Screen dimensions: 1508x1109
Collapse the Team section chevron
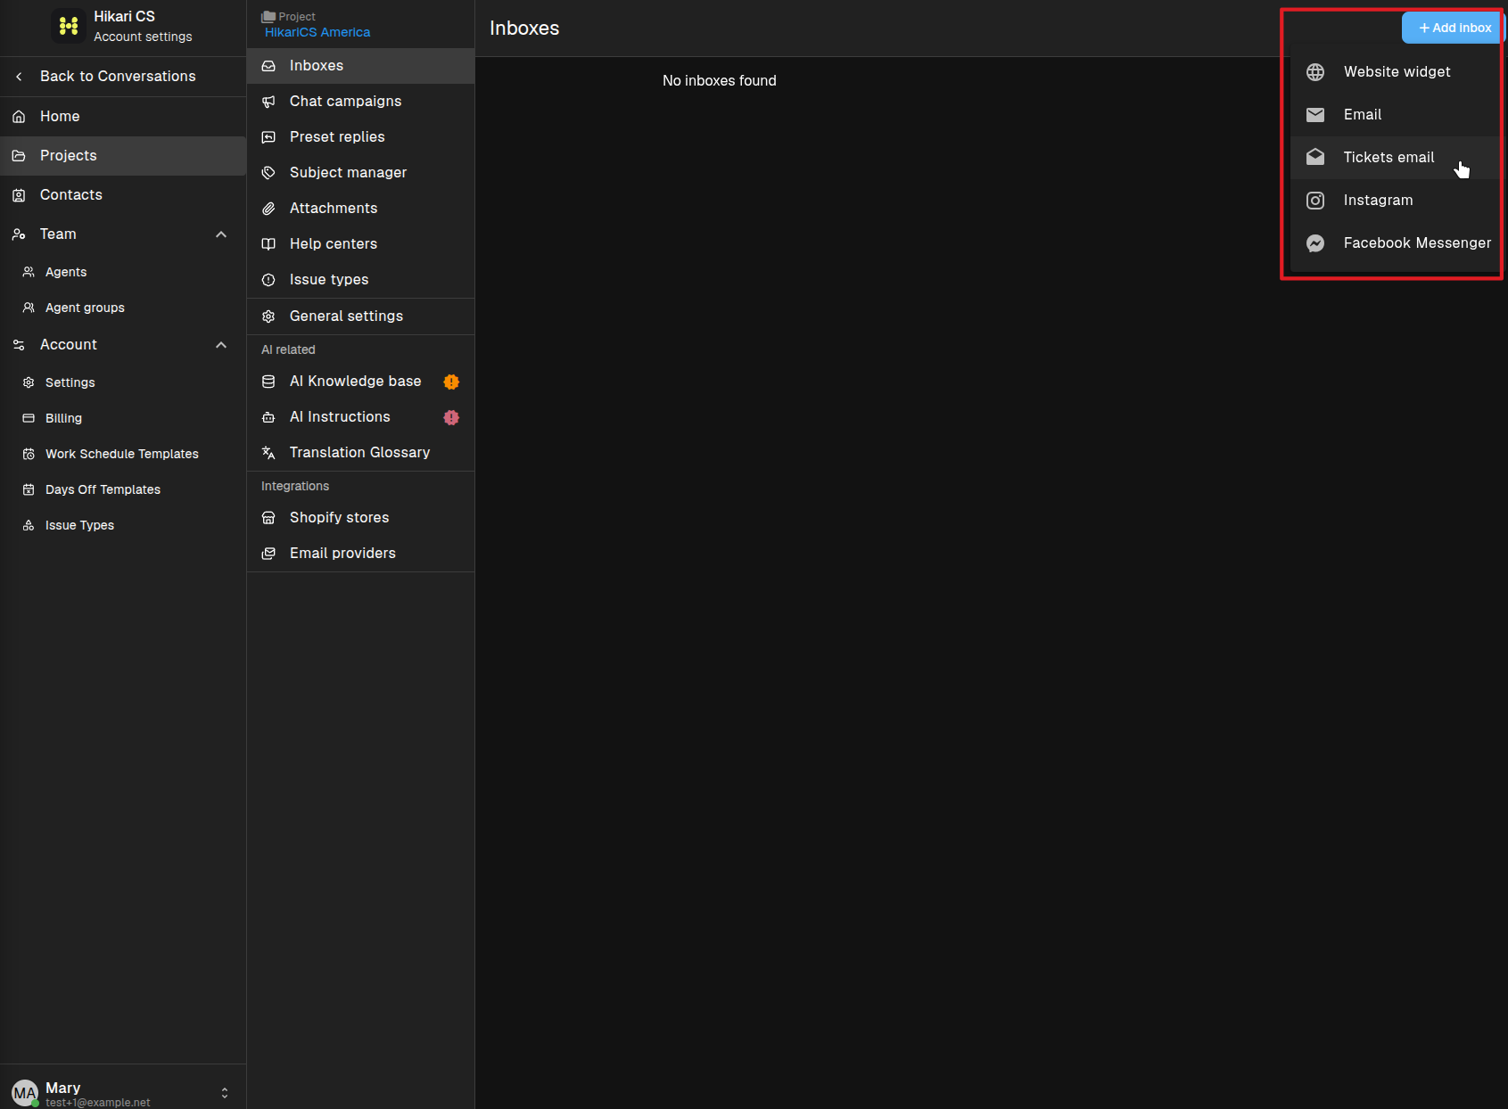tap(221, 234)
